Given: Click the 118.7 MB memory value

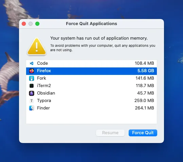Looking at the screenshot, I should point(145,86).
